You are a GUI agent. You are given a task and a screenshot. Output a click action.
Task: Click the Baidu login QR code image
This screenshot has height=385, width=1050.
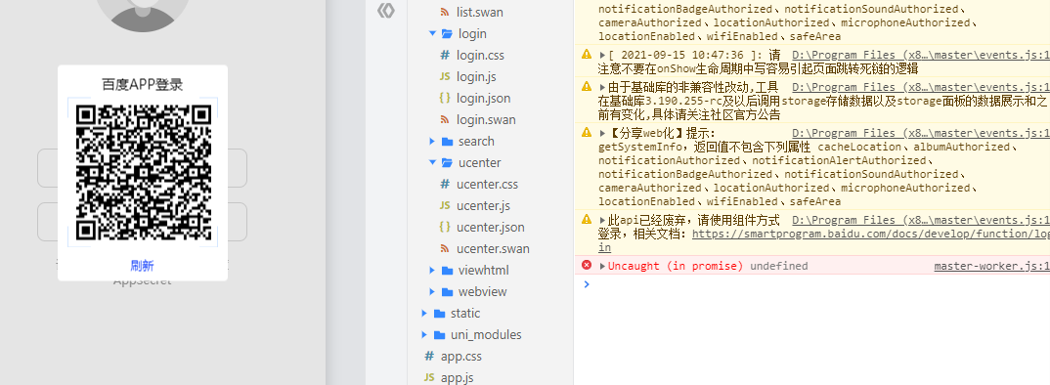pyautogui.click(x=143, y=172)
